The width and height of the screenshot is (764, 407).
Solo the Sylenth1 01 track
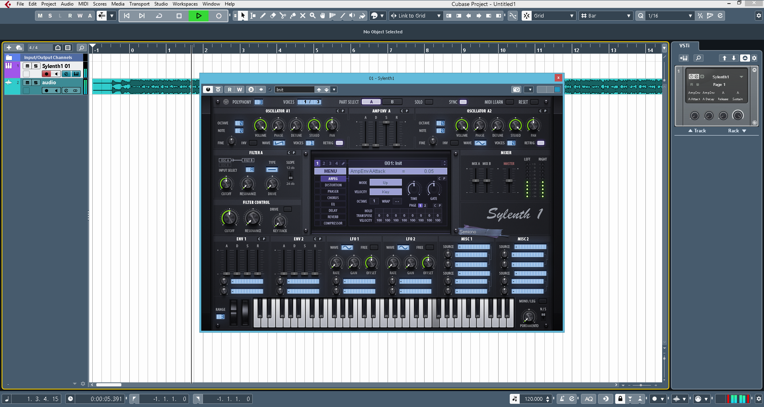coord(36,66)
